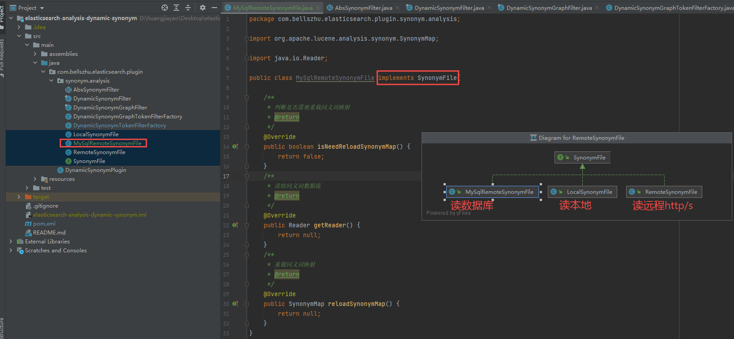Image resolution: width=734 pixels, height=339 pixels.
Task: Expand the target folder
Action: 19,197
